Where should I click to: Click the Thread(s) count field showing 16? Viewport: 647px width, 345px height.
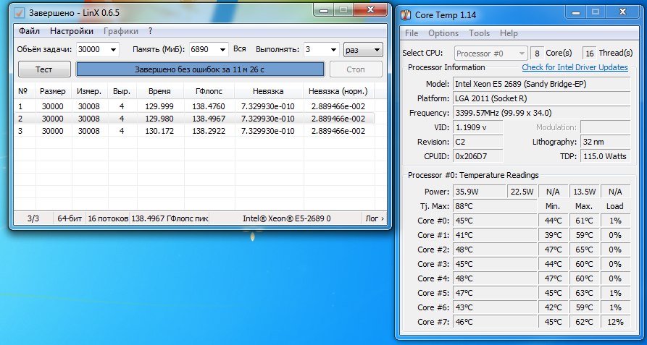pos(589,53)
